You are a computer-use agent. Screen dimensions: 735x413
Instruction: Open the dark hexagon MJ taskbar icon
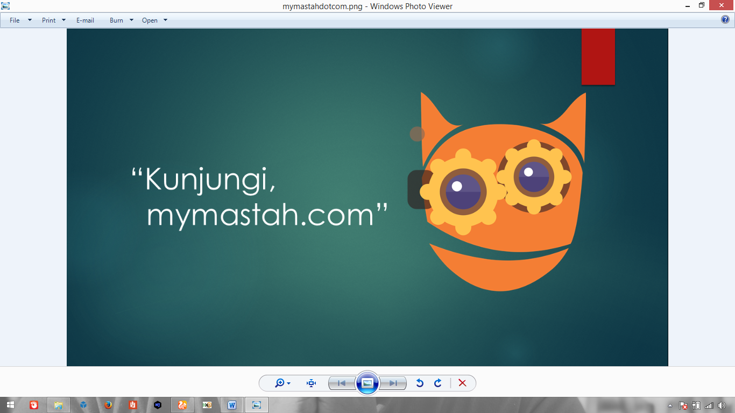click(158, 405)
